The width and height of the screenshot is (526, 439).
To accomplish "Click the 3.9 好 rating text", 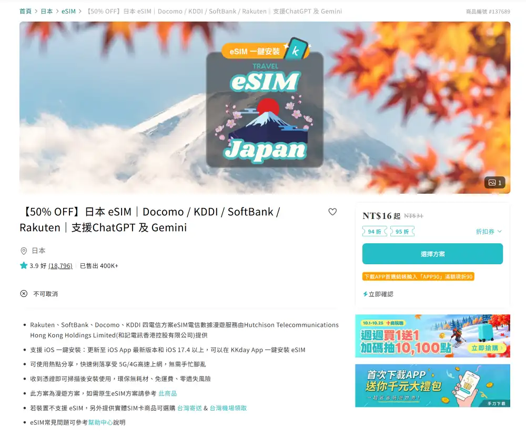I will tap(38, 266).
